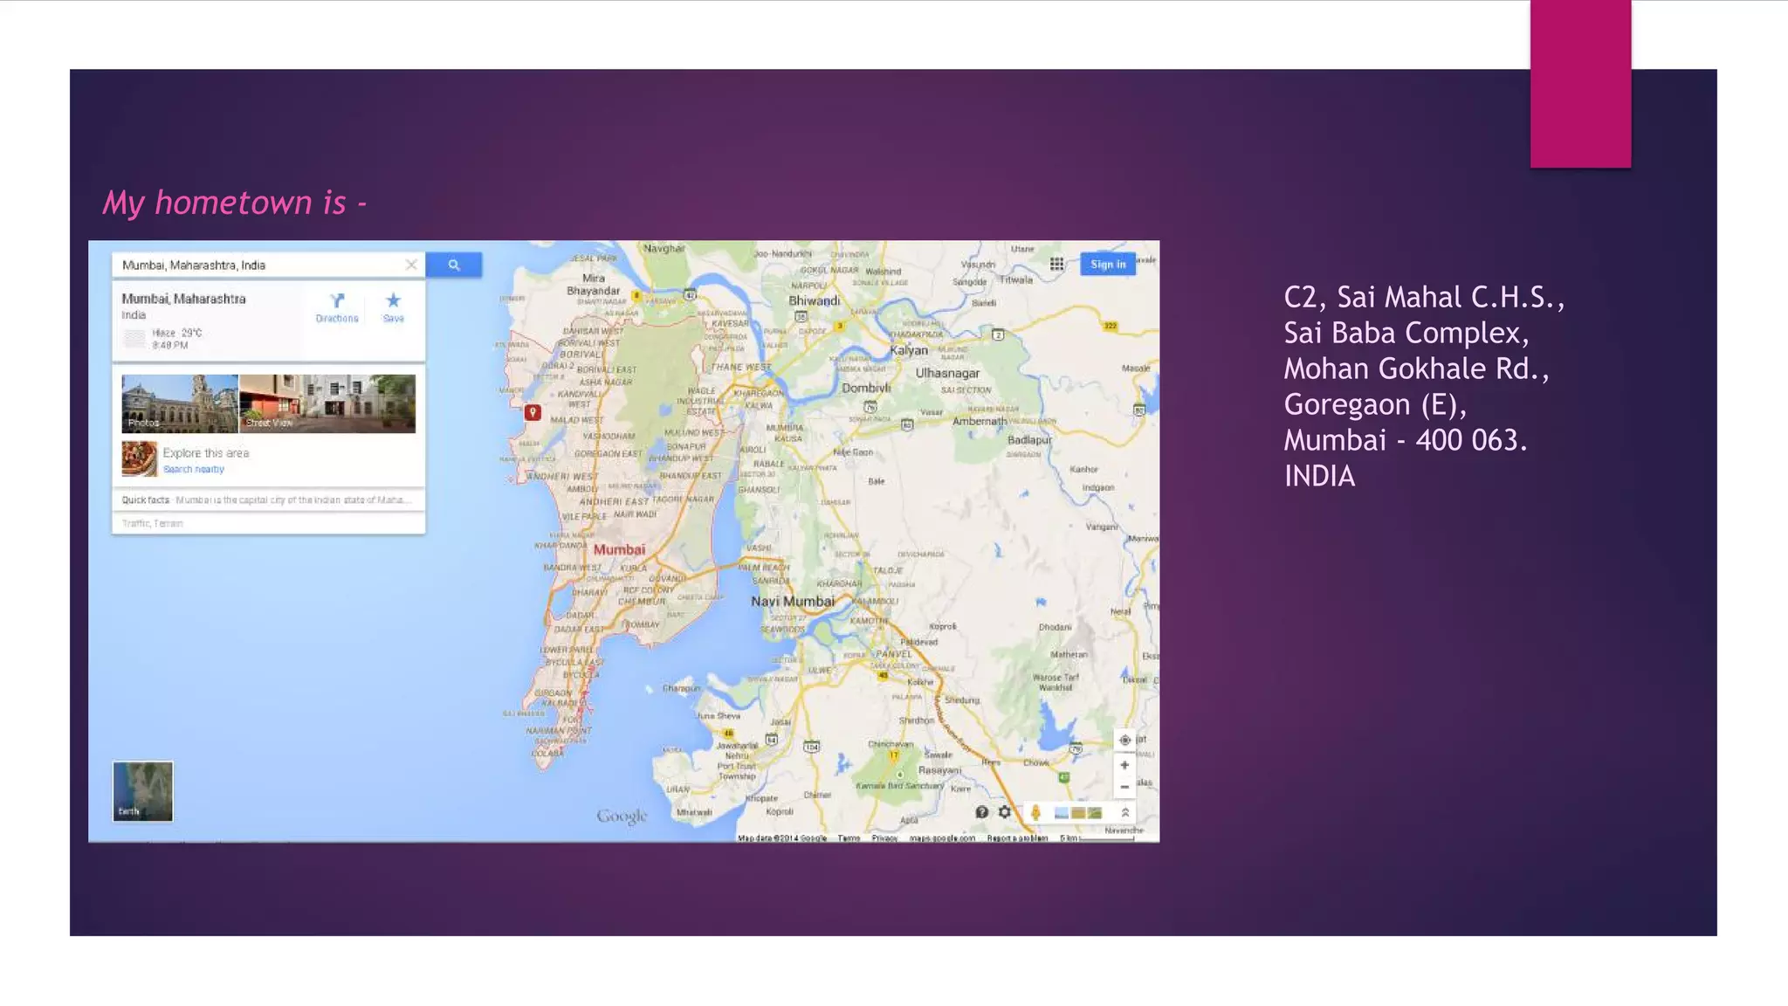Open the map settings gear icon
The image size is (1788, 1006).
click(x=1005, y=812)
